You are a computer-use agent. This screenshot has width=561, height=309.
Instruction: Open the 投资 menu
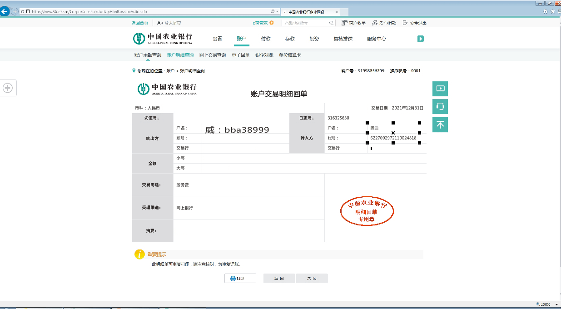click(314, 39)
